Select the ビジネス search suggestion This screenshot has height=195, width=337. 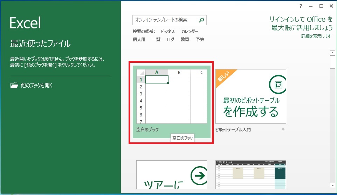coord(168,32)
